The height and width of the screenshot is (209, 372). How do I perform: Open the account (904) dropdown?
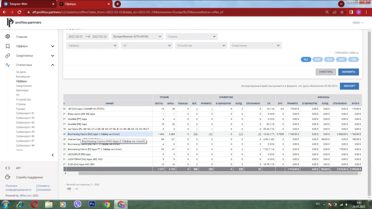tap(358, 23)
